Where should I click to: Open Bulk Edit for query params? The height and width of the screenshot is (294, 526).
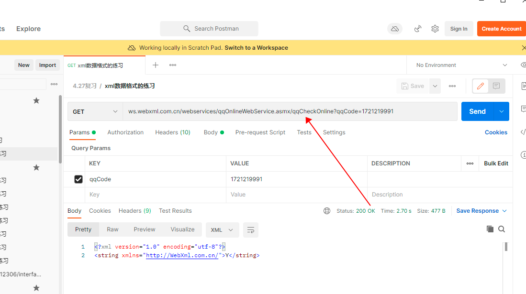(x=496, y=163)
